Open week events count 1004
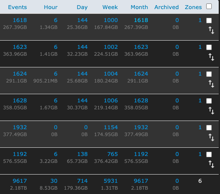Image resolution: width=220 pixels, height=194 pixels. click(111, 74)
